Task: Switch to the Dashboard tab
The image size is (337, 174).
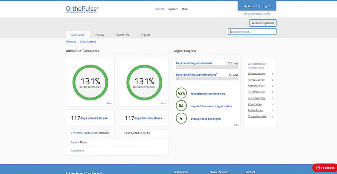Action: pyautogui.click(x=78, y=34)
